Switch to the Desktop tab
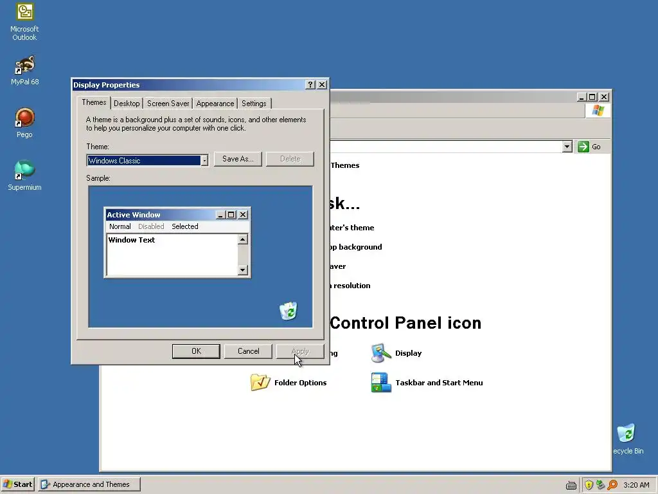The width and height of the screenshot is (658, 494). pos(127,104)
